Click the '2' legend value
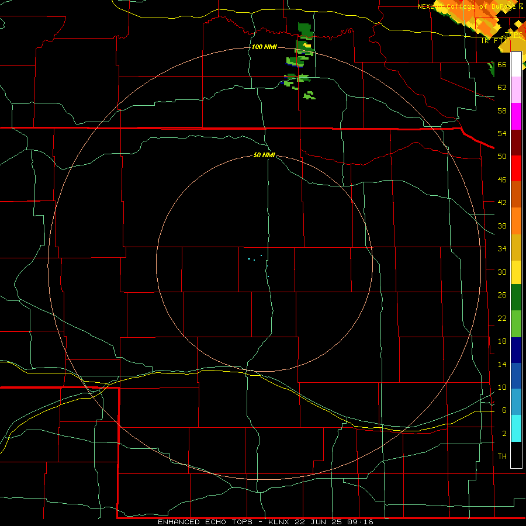The height and width of the screenshot is (526, 526). tap(504, 434)
